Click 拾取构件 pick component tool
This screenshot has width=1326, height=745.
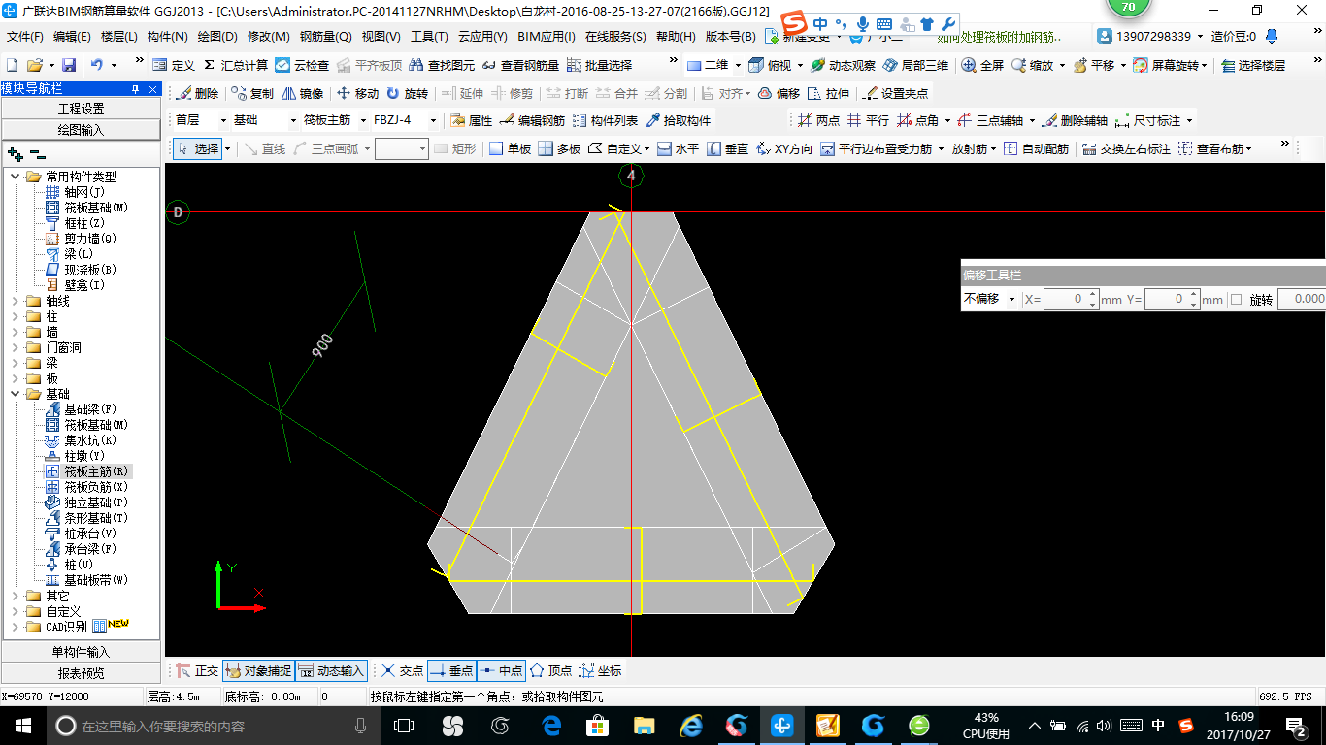tap(678, 120)
